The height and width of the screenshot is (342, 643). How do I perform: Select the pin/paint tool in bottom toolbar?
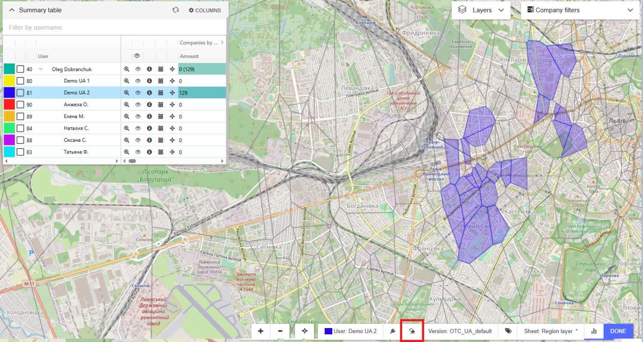(392, 331)
